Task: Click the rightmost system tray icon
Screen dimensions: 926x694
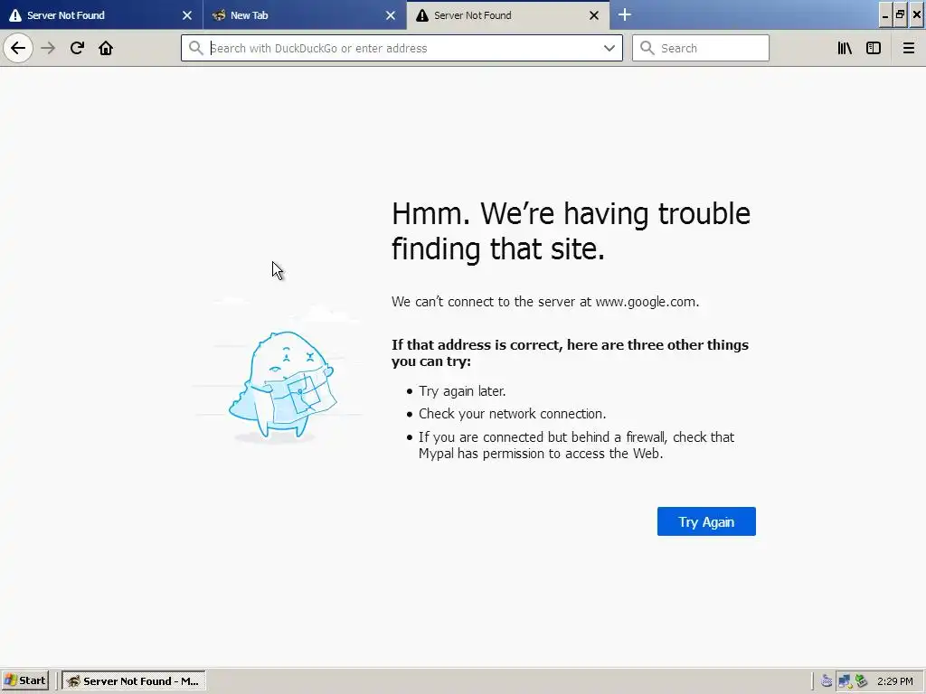Action: [862, 681]
